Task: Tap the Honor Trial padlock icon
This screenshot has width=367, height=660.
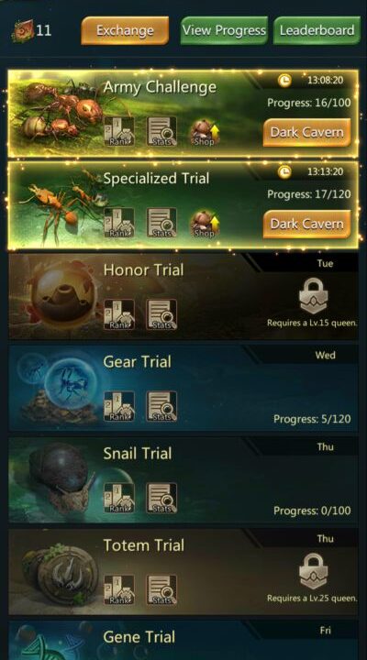Action: point(312,296)
